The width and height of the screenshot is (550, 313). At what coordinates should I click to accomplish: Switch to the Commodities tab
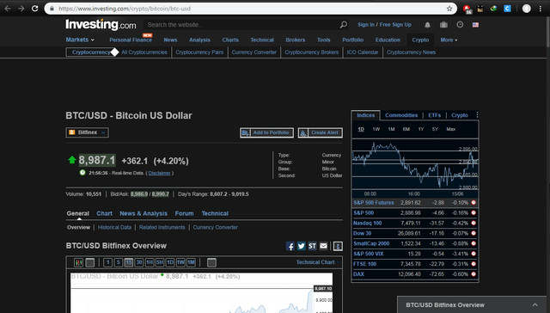pos(401,115)
